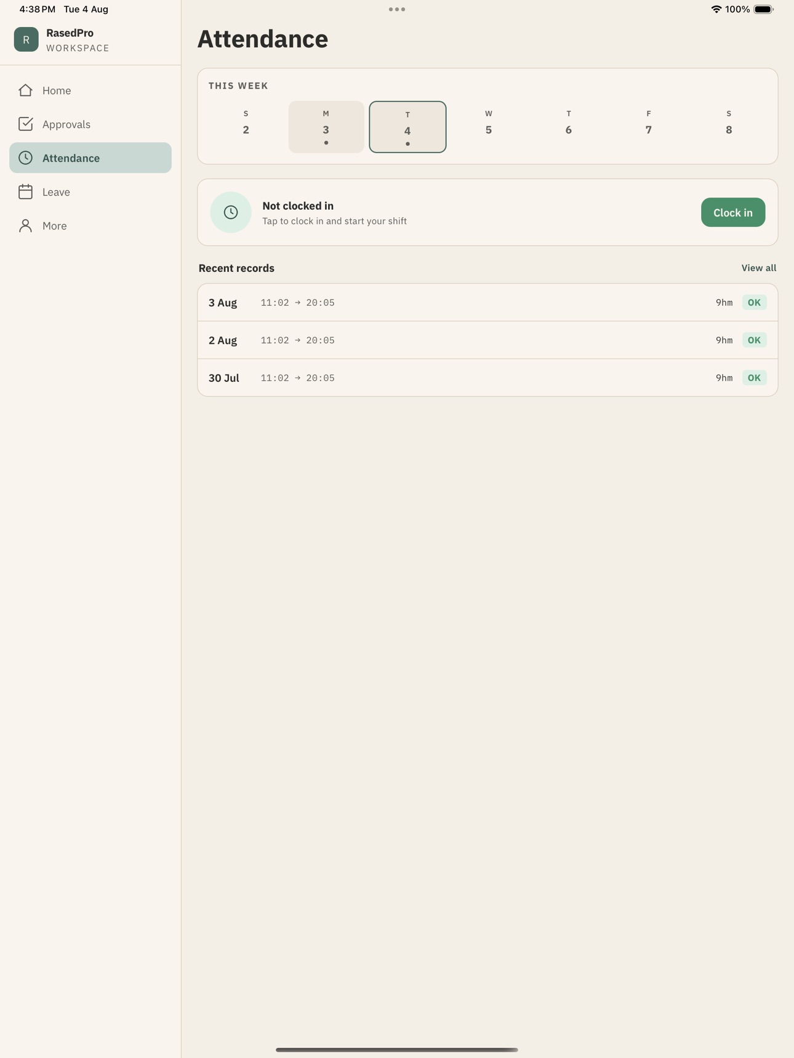Select Wednesday 5 in the week strip
This screenshot has height=1058, width=794.
pos(489,127)
